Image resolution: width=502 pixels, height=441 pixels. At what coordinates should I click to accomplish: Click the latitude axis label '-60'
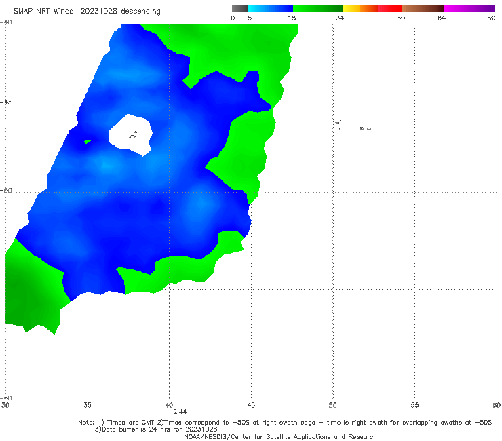coord(6,398)
